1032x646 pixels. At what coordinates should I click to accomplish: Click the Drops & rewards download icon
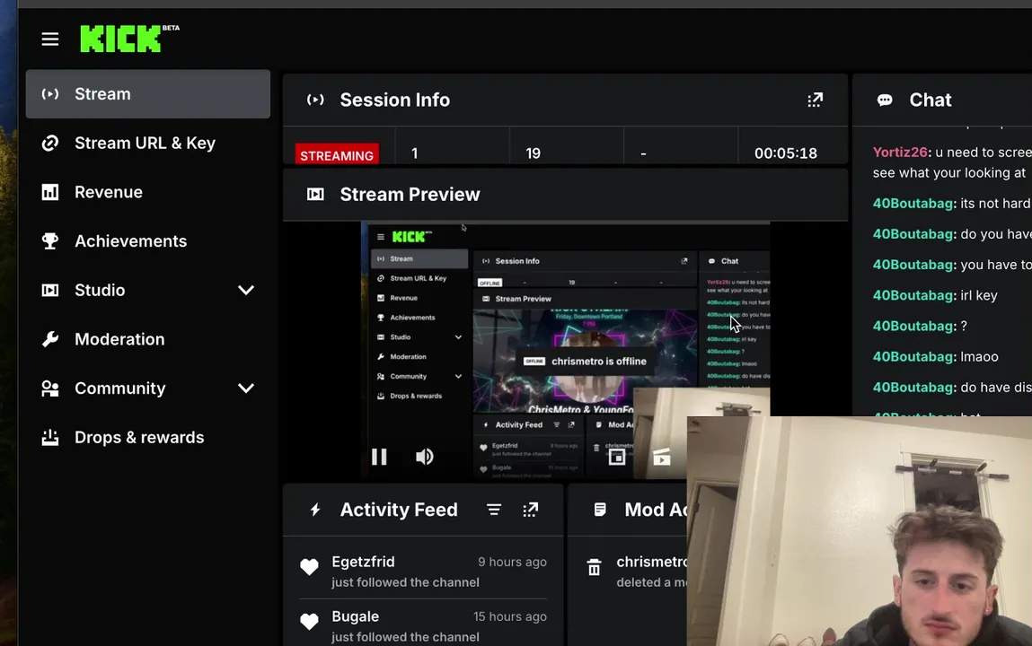pyautogui.click(x=50, y=437)
